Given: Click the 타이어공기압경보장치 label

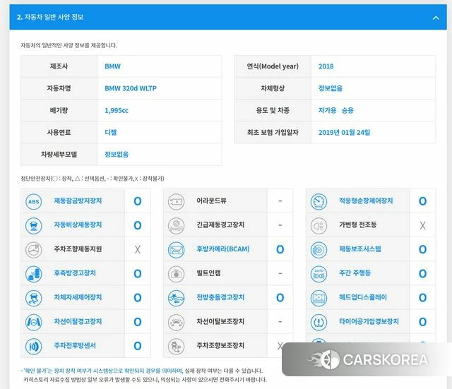Looking at the screenshot, I should click(369, 321).
